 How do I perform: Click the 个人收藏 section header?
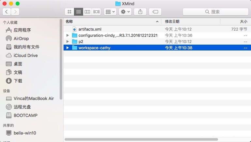coord(10,22)
